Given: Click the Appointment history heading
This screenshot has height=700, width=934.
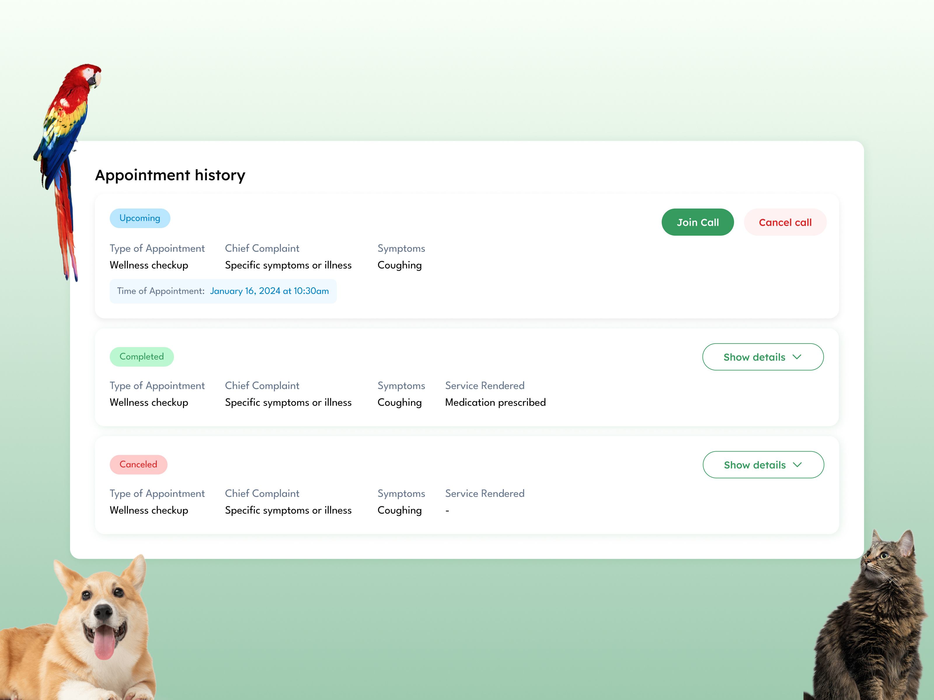Looking at the screenshot, I should click(x=170, y=175).
